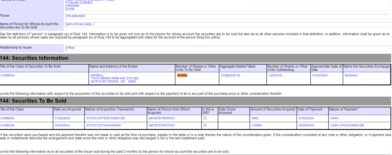Click date of payment 01/02/2024
The width and height of the screenshot is (392, 155).
click(306, 118)
